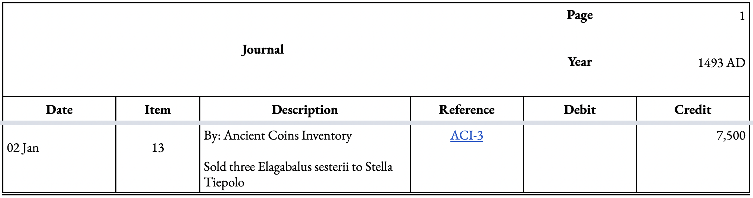The height and width of the screenshot is (198, 753).
Task: Select the 1493 AD year cell
Action: (693, 63)
